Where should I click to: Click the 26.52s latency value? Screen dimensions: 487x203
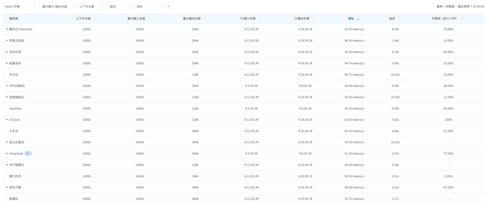(395, 74)
